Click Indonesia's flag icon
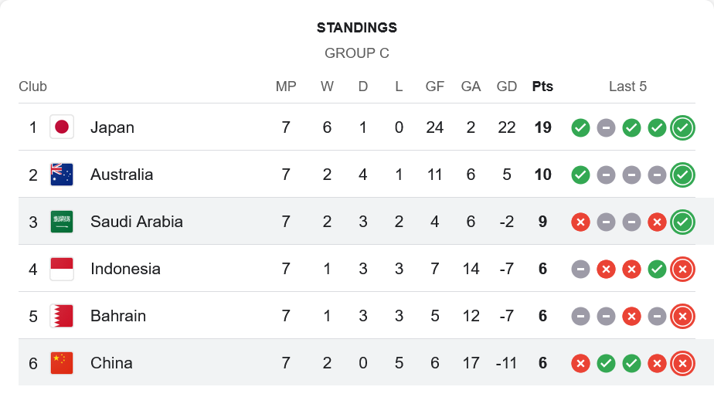Image resolution: width=714 pixels, height=397 pixels. (62, 269)
